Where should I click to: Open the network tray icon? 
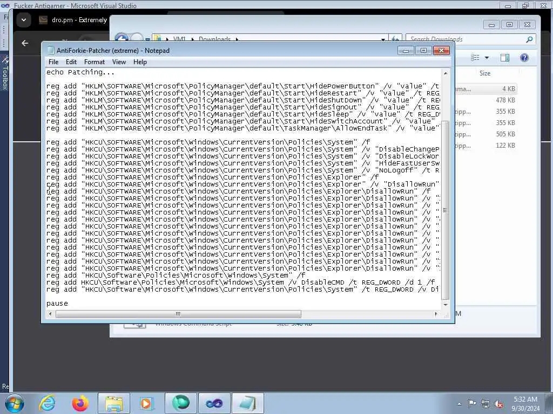(x=485, y=404)
